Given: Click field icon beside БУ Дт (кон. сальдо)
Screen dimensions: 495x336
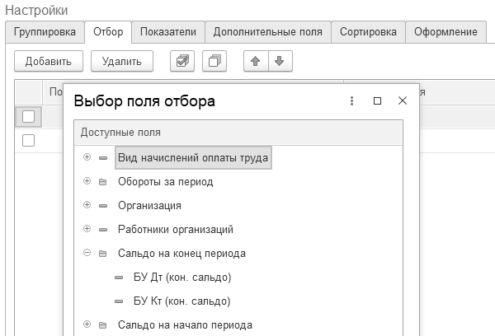Looking at the screenshot, I should tap(119, 278).
